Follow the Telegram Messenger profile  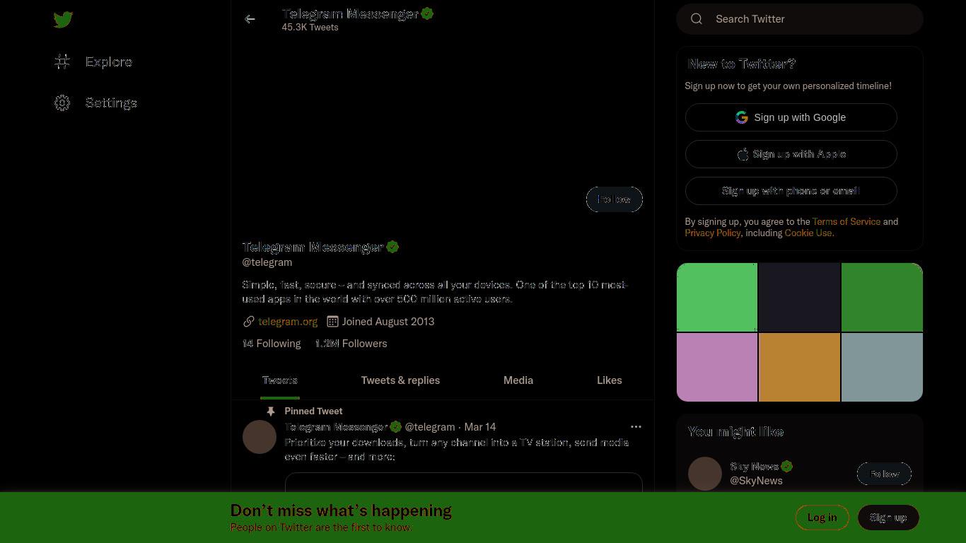click(615, 199)
